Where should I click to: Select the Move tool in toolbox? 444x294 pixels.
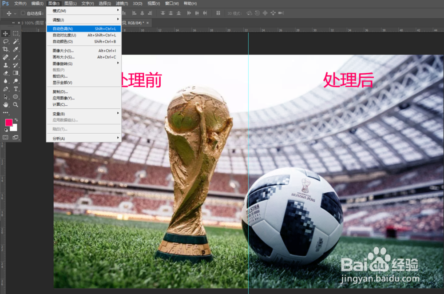(5, 33)
